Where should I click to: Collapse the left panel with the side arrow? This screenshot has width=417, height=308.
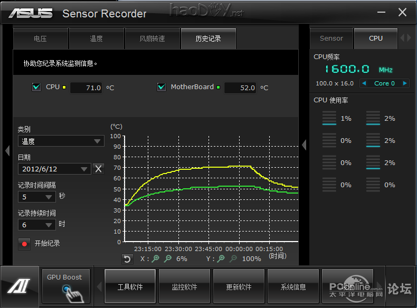click(7, 151)
